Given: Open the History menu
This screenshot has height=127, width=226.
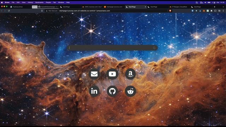Looking at the screenshot, I should coord(30,2).
